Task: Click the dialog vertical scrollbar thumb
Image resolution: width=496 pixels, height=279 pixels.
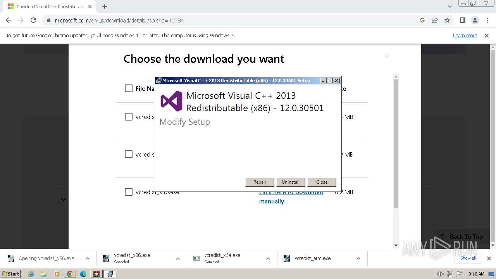Action: tap(396, 144)
